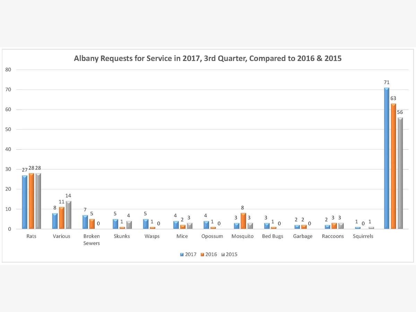Select the gray 2015 Various bar
416x312 pixels.
tap(68, 215)
